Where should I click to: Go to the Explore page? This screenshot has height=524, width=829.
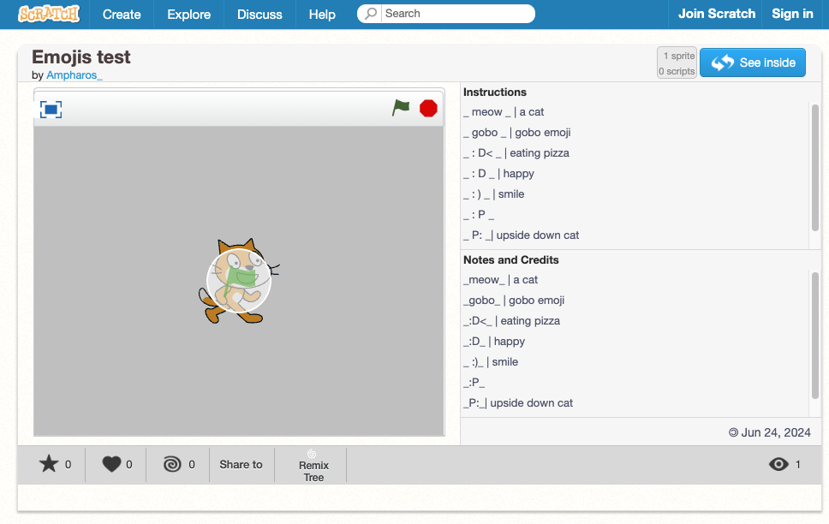click(189, 15)
